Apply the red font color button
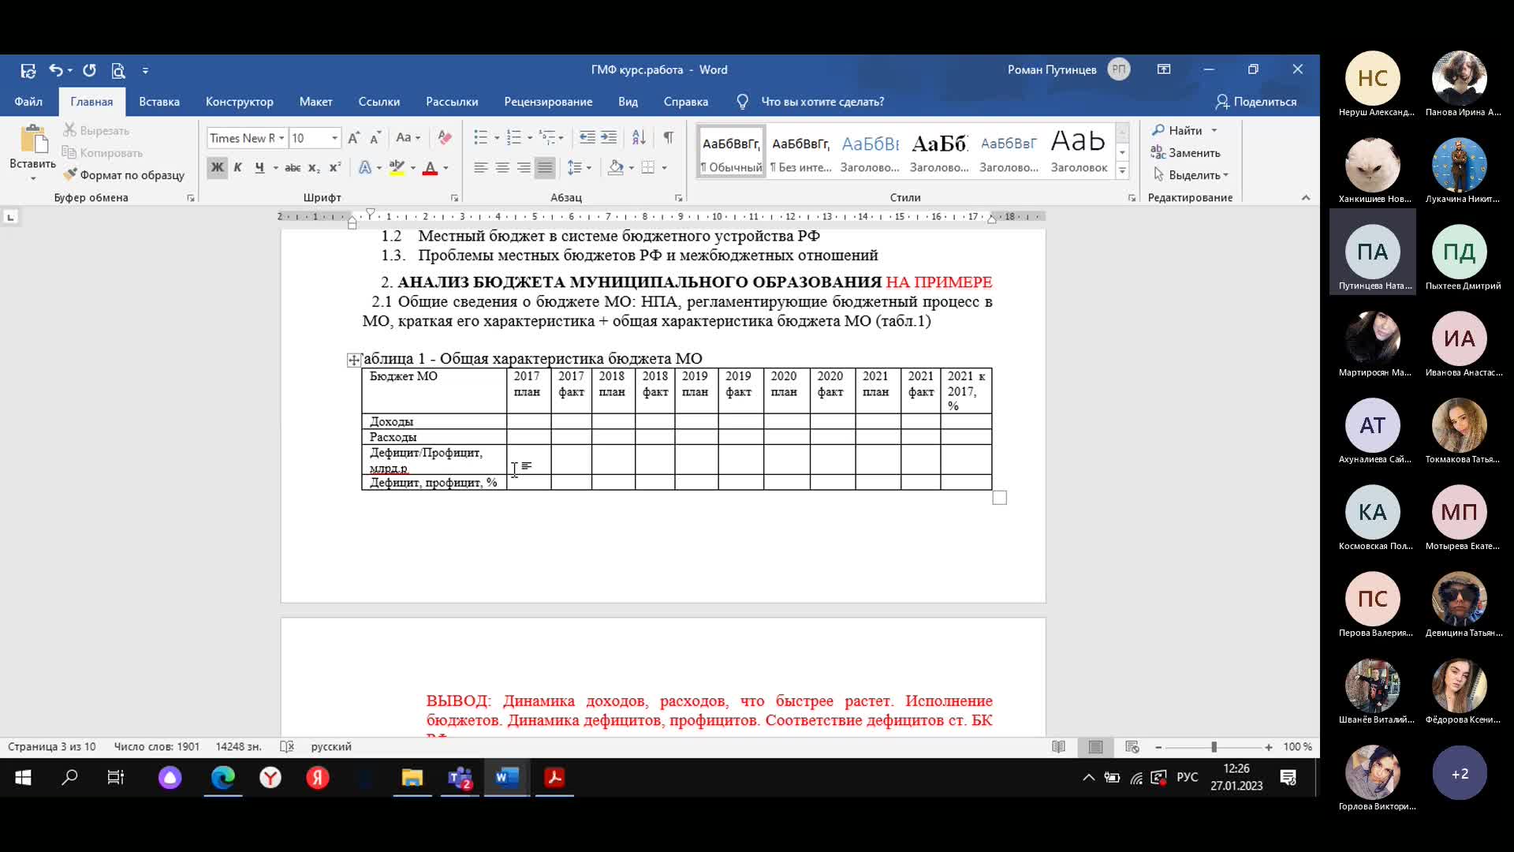Image resolution: width=1514 pixels, height=852 pixels. [x=430, y=167]
